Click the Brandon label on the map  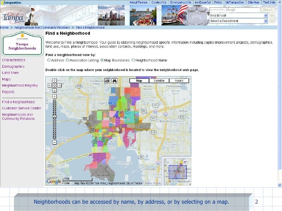tap(166, 121)
